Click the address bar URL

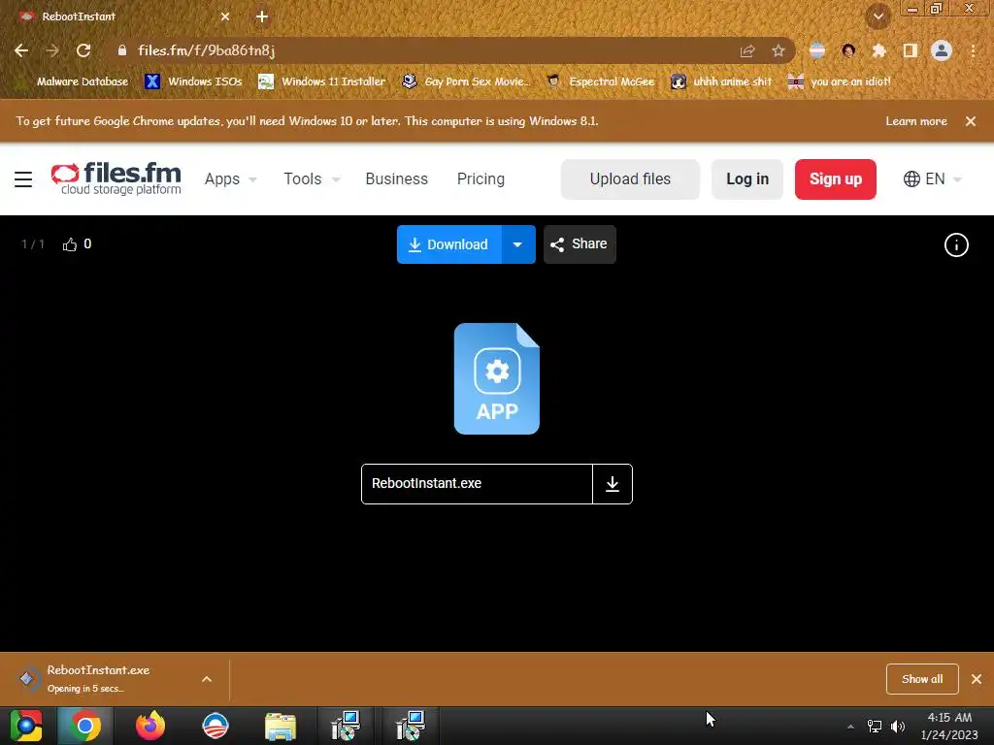[207, 50]
